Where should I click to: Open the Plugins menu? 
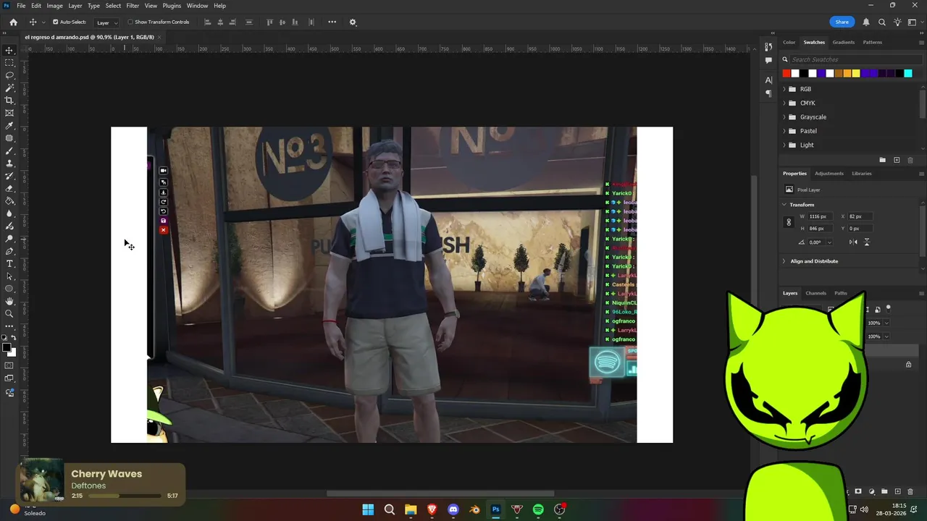click(x=172, y=6)
